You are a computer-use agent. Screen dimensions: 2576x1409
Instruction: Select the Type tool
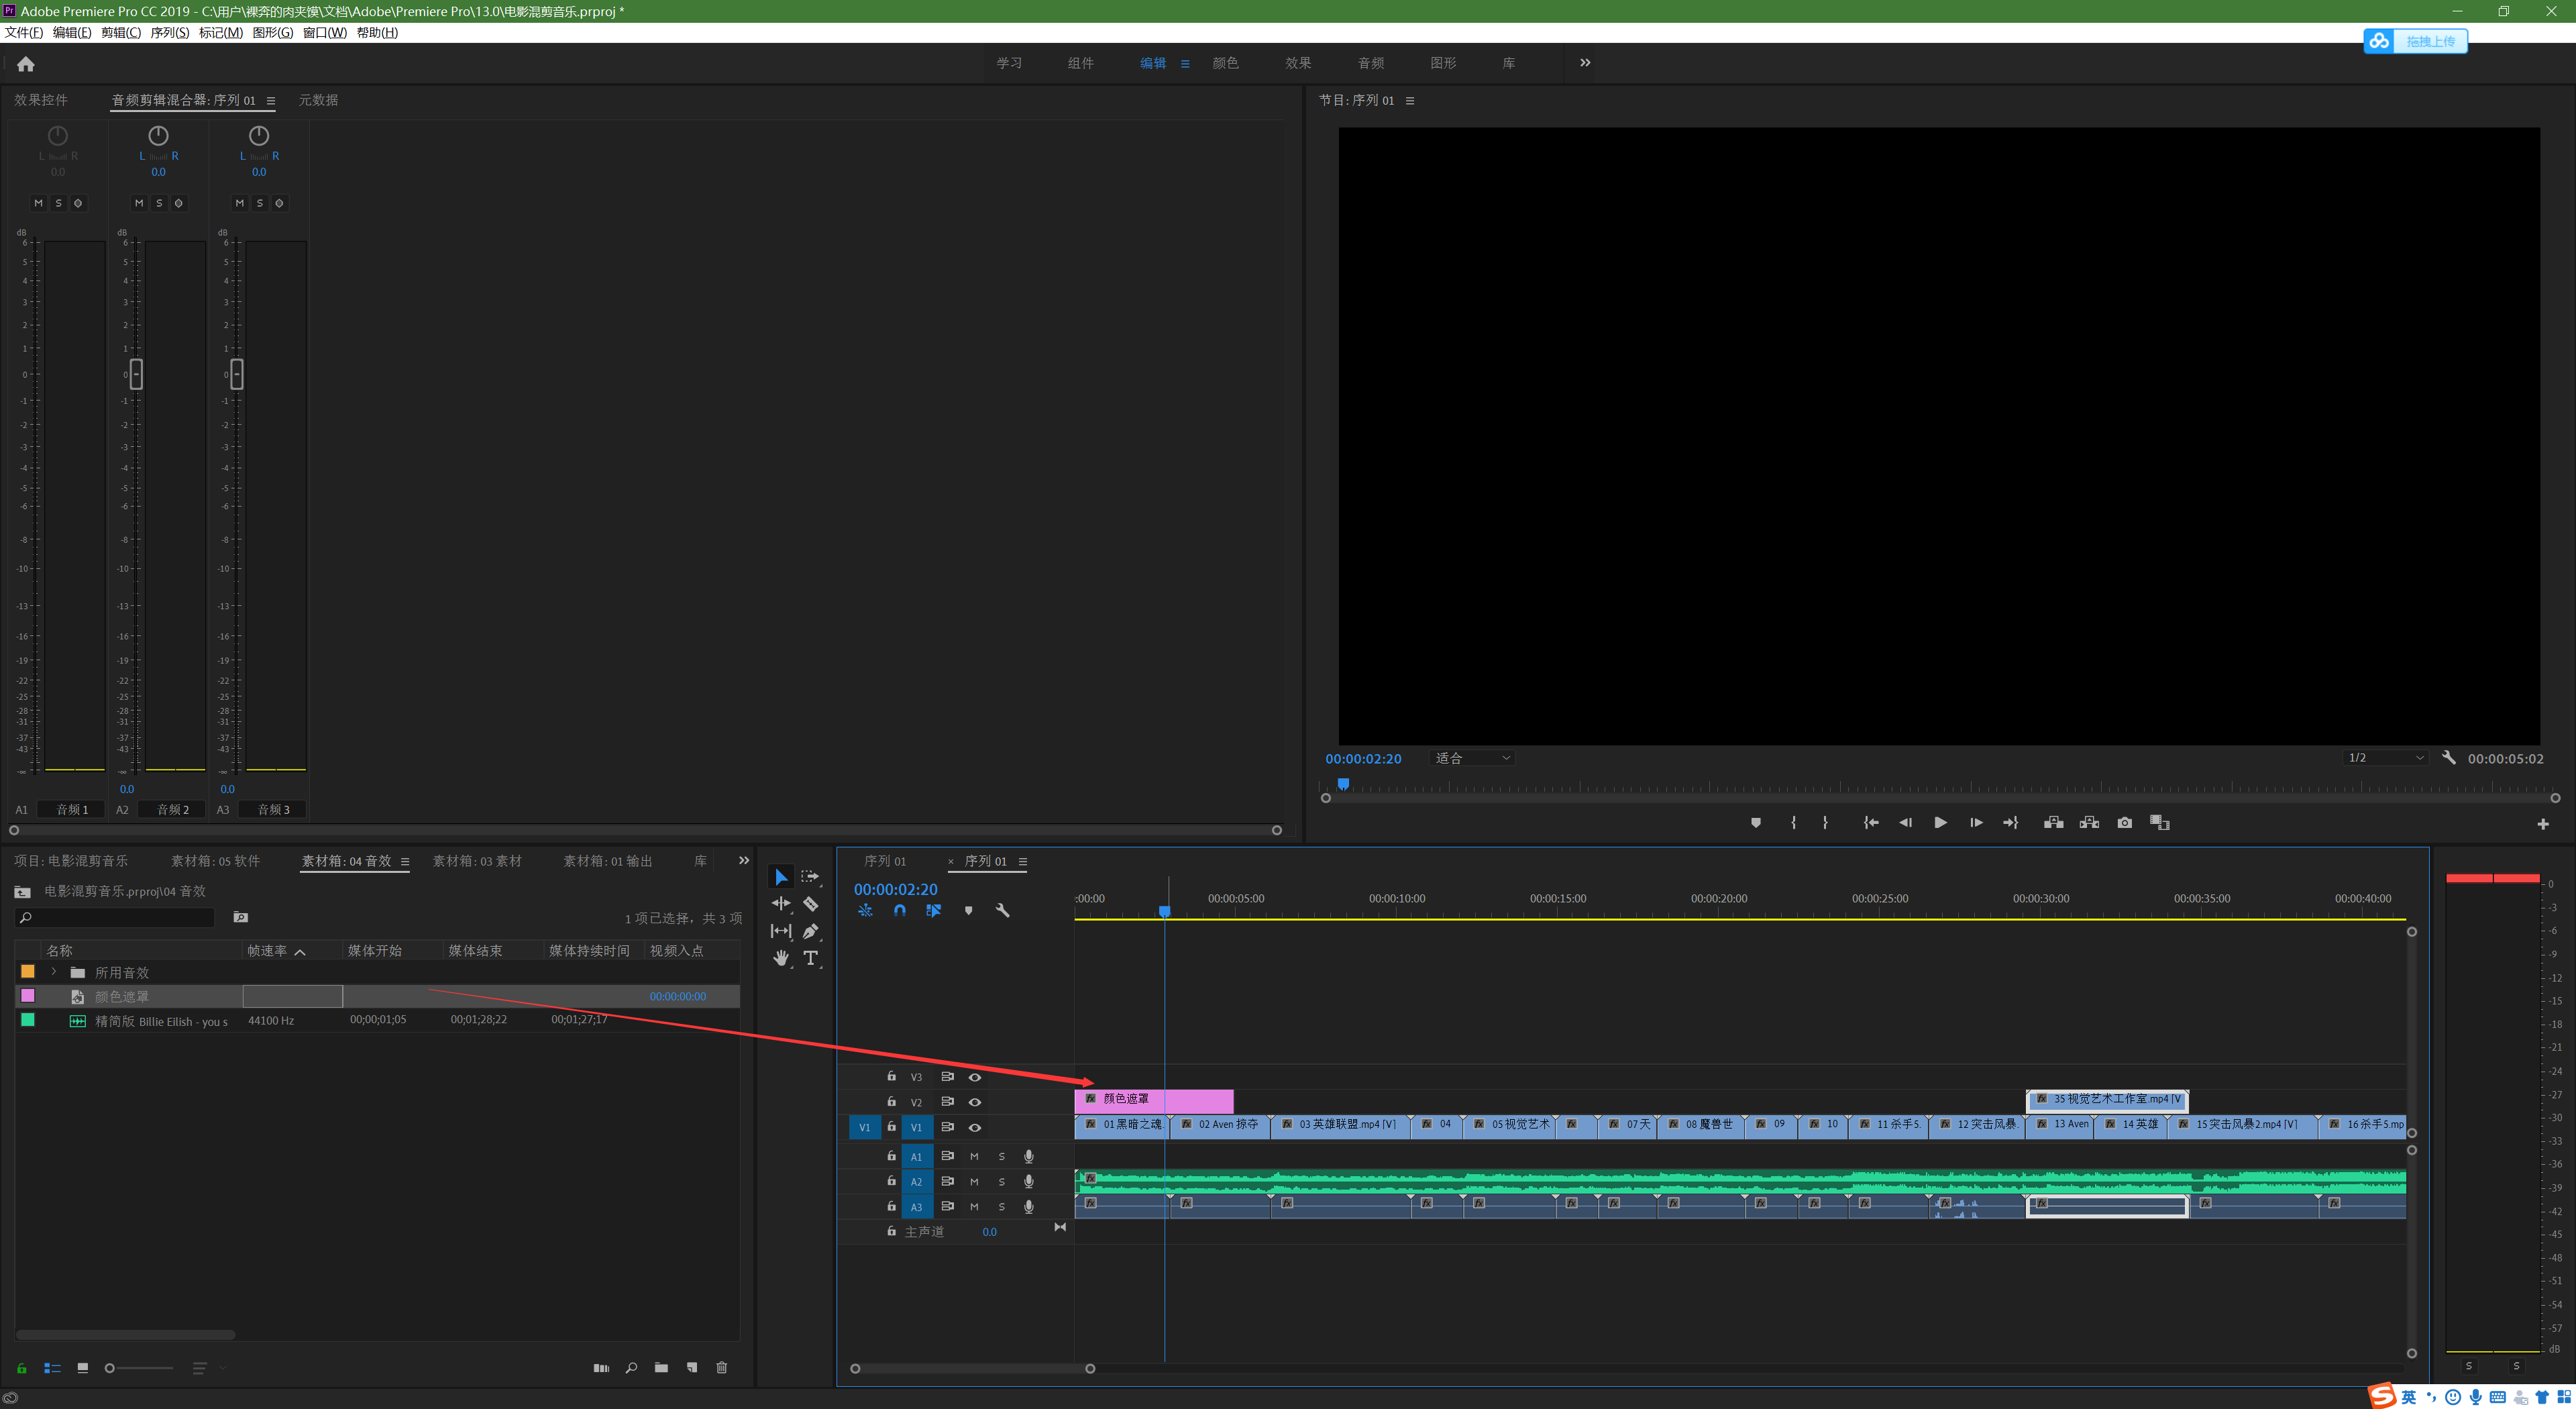pos(810,958)
